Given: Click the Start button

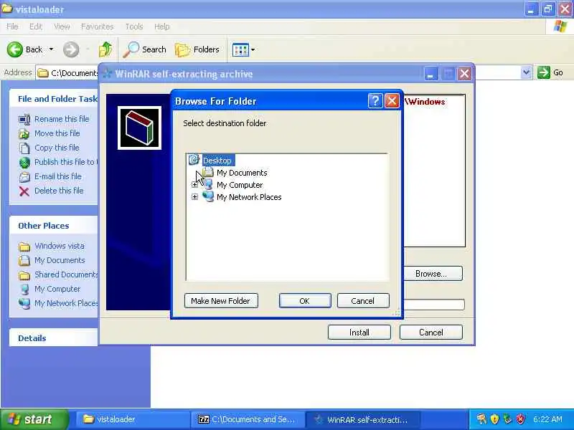Looking at the screenshot, I should click(x=34, y=419).
